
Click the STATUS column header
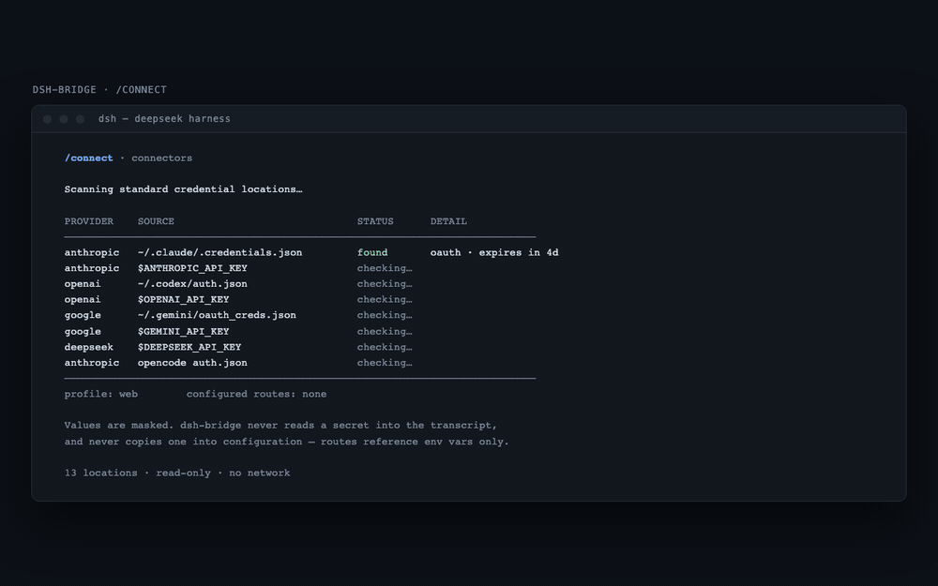pos(375,221)
